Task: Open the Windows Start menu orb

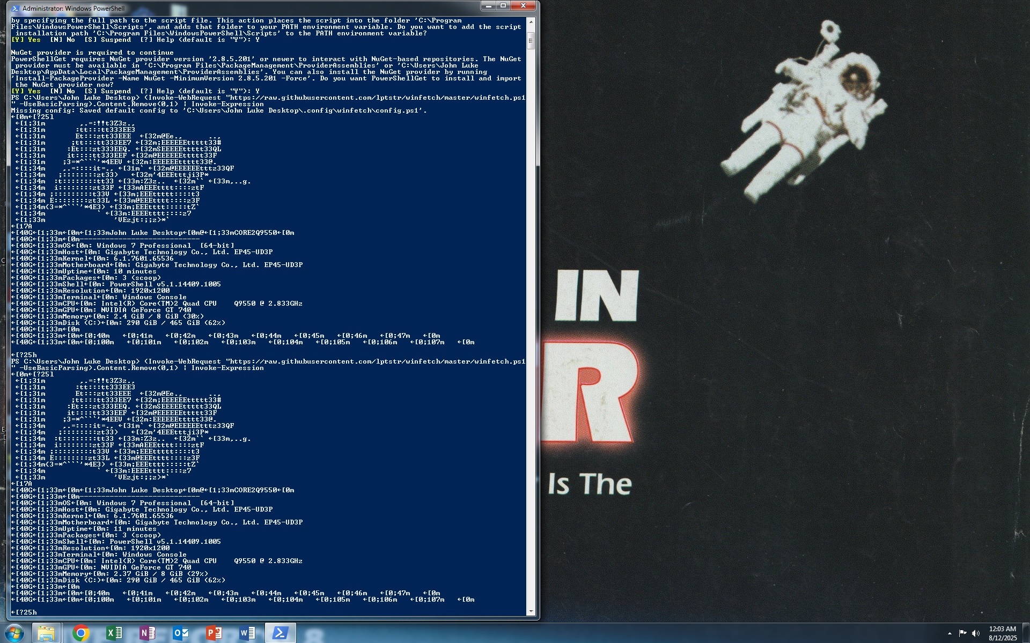Action: pyautogui.click(x=14, y=633)
